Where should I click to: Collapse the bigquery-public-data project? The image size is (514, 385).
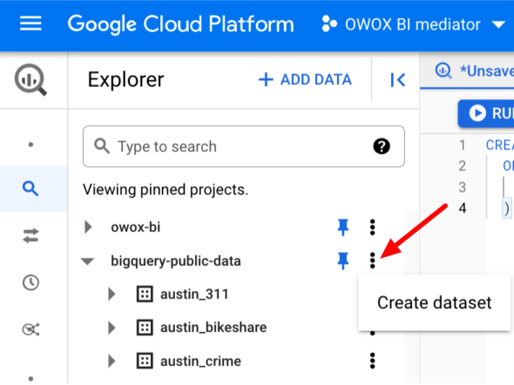pyautogui.click(x=87, y=261)
